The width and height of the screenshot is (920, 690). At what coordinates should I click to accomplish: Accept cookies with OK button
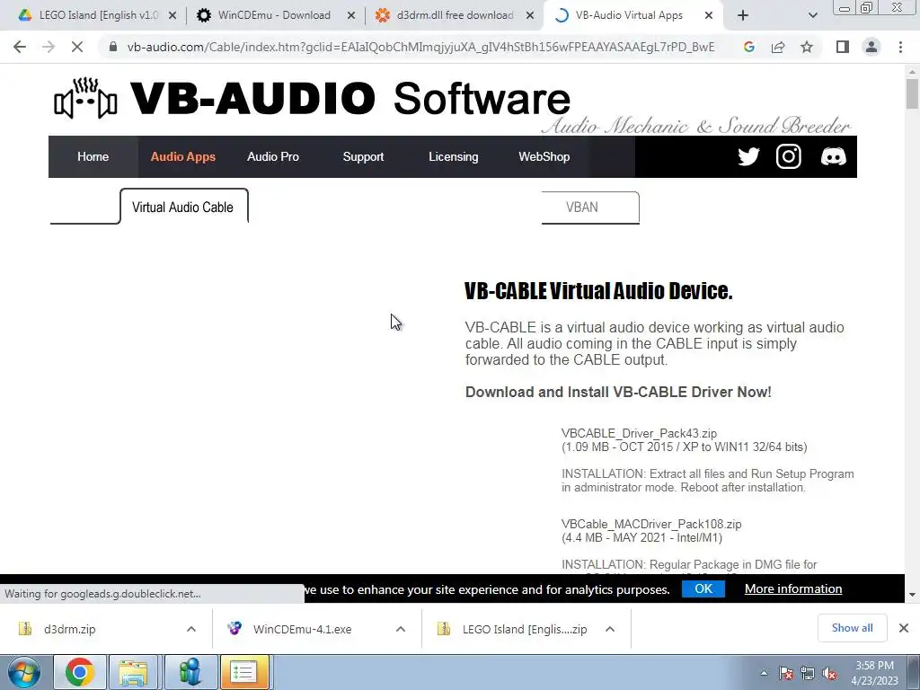[x=703, y=588]
